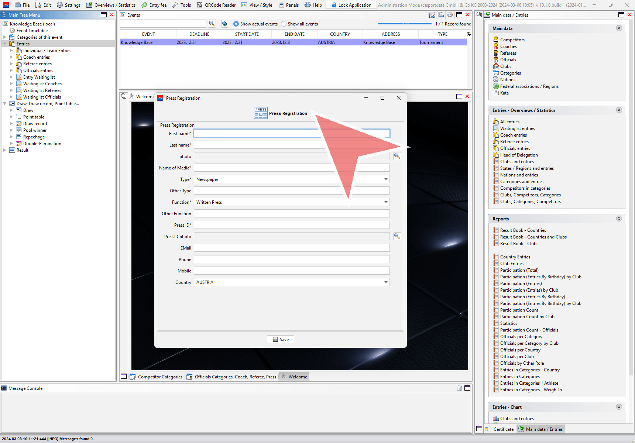This screenshot has width=635, height=443.
Task: Open Clubs from Main data list
Action: [x=505, y=66]
